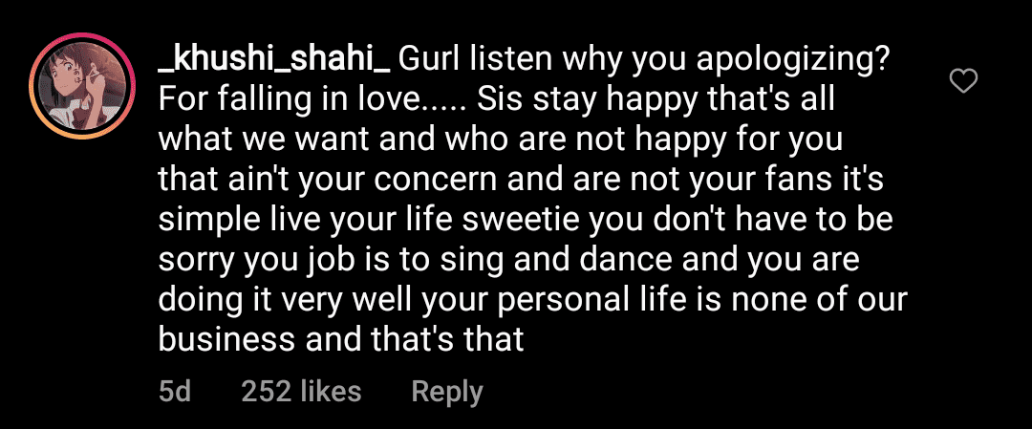Click the line starting "what we want"
The image size is (1032, 429).
[501, 139]
